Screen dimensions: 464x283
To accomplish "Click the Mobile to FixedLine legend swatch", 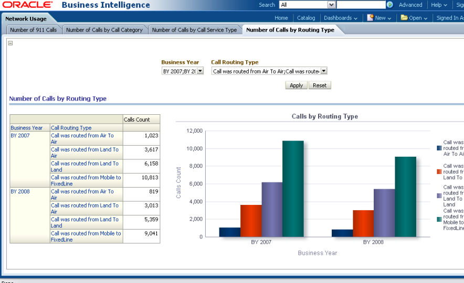I will 439,219.
